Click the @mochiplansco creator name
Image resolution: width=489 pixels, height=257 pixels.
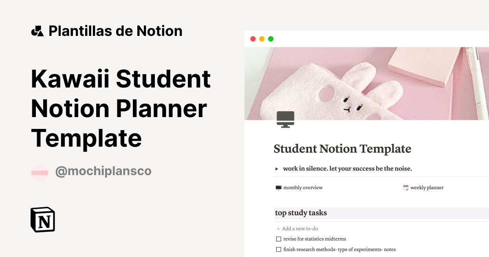click(104, 171)
